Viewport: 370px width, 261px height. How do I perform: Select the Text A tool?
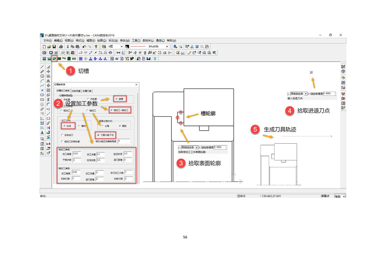click(42, 133)
